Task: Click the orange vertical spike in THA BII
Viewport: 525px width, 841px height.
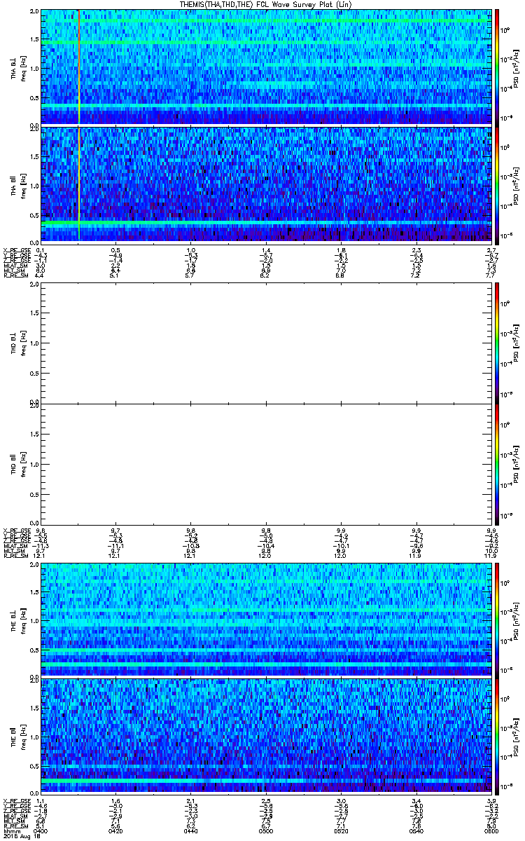Action: point(79,184)
